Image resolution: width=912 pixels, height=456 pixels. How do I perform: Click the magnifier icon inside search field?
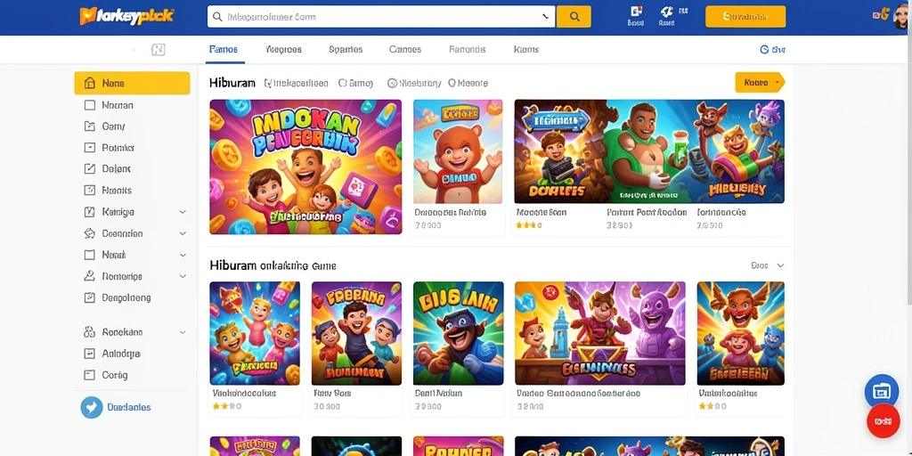click(x=217, y=18)
